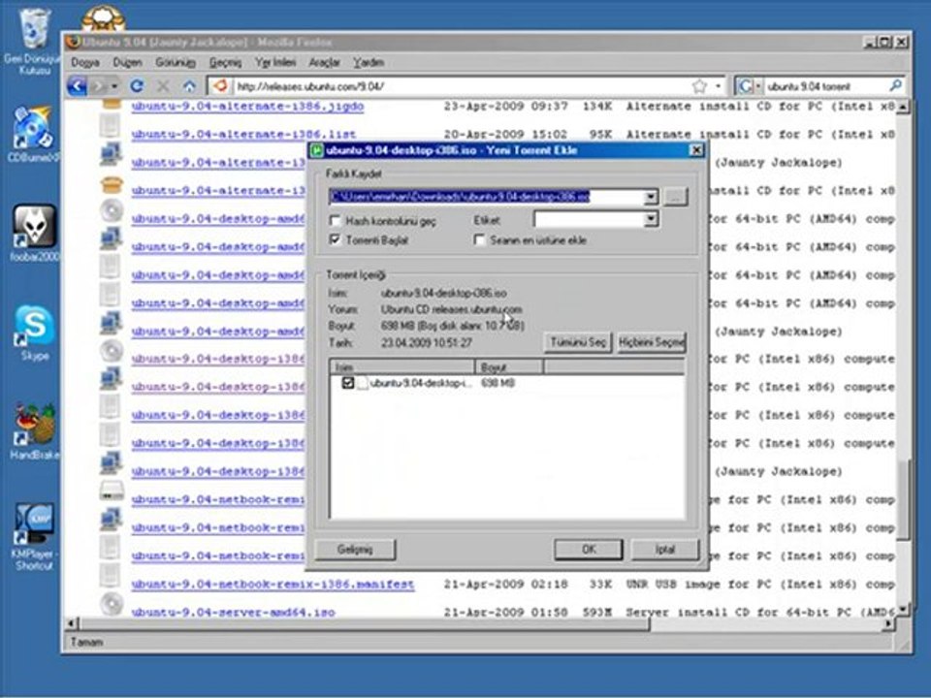Click the vertical scrollbar of the page

pos(903,499)
